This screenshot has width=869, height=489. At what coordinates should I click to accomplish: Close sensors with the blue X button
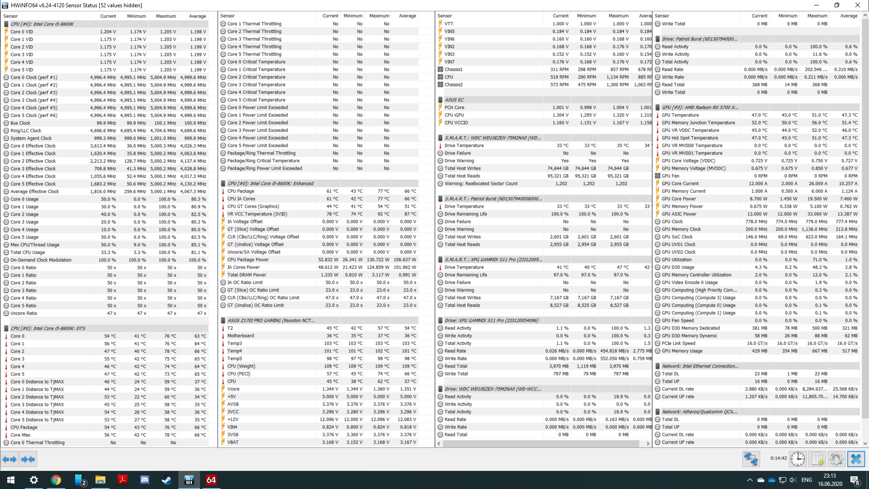pos(856,459)
